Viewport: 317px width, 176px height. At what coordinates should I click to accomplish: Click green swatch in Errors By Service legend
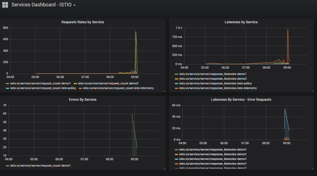click(7, 166)
